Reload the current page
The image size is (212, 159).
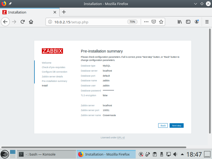coord(23,22)
